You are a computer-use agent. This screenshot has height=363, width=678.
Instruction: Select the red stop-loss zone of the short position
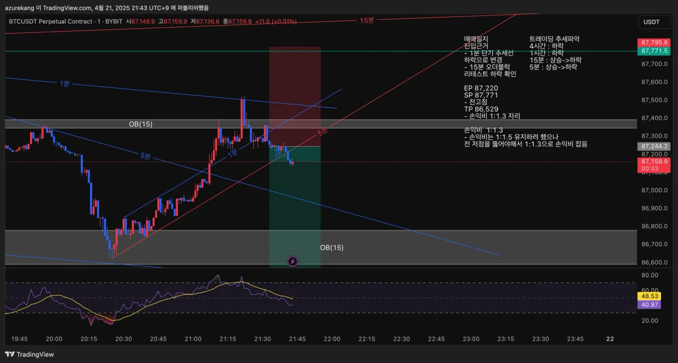[295, 97]
